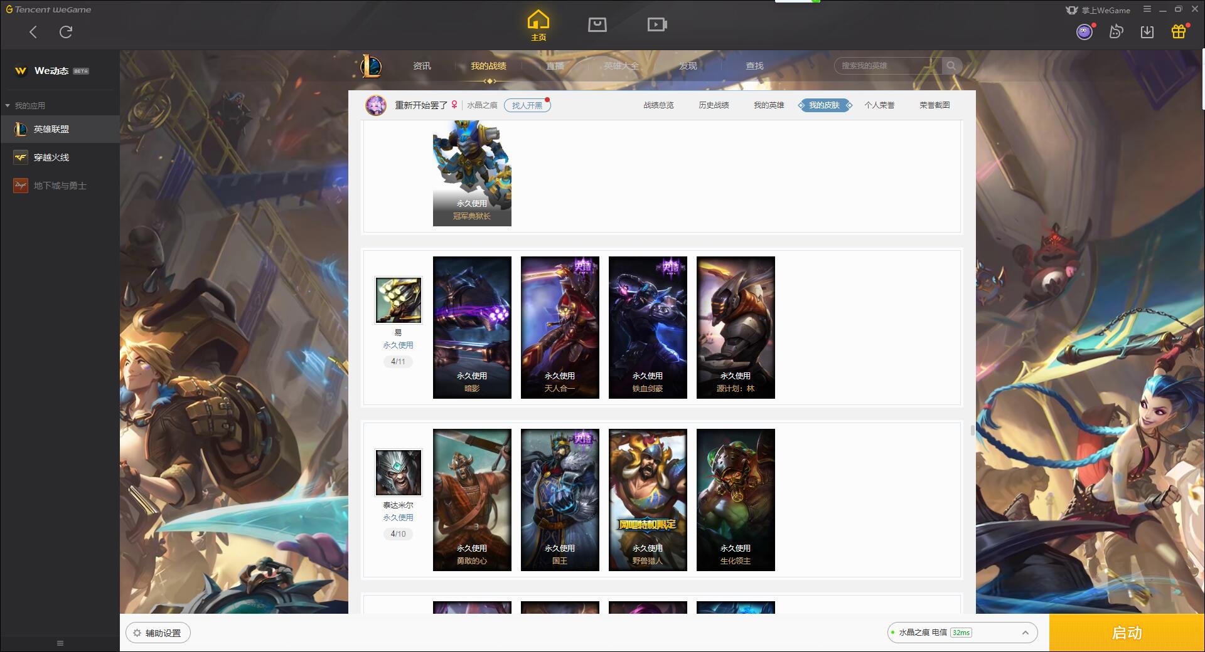Open the 天人合一 skin card

pos(560,327)
